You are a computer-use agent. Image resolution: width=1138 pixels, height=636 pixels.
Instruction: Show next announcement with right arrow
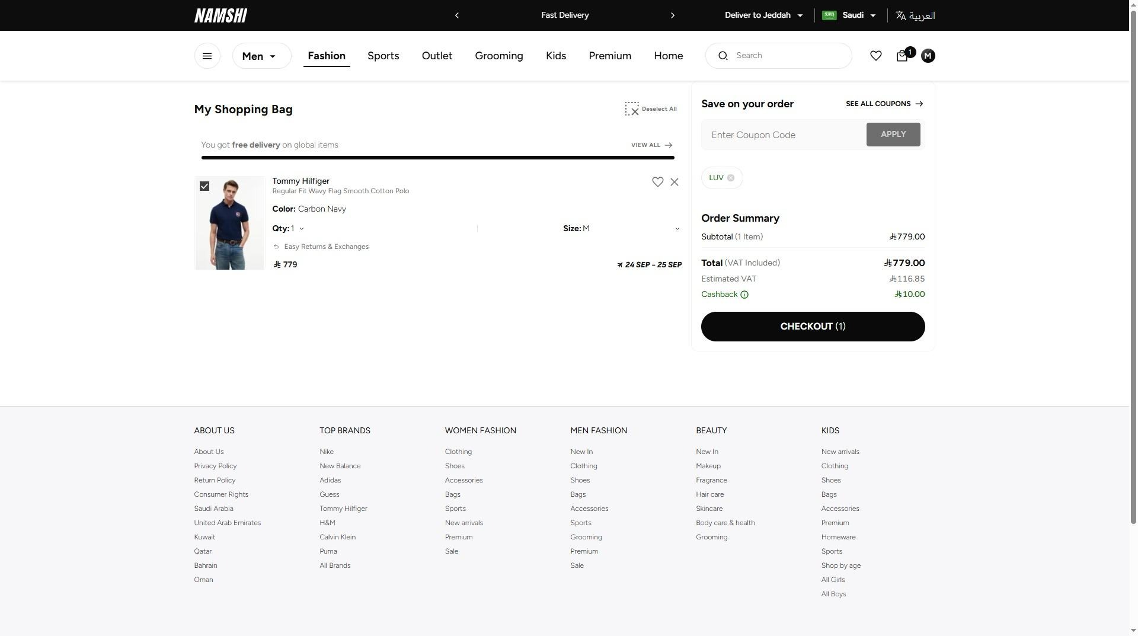(x=673, y=15)
